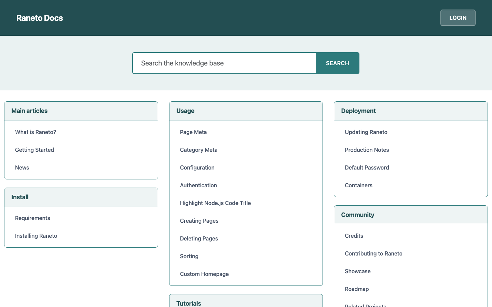Open the Page Meta article

(193, 132)
